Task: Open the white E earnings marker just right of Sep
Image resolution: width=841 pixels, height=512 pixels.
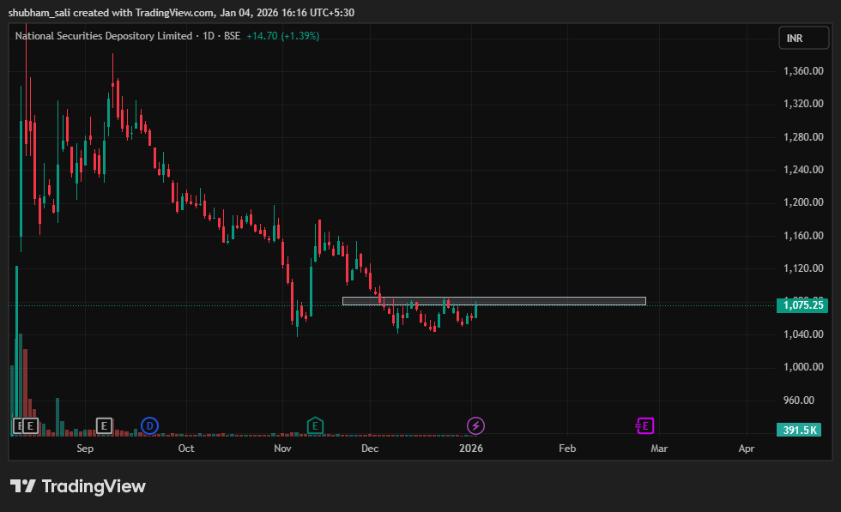Action: click(x=104, y=426)
